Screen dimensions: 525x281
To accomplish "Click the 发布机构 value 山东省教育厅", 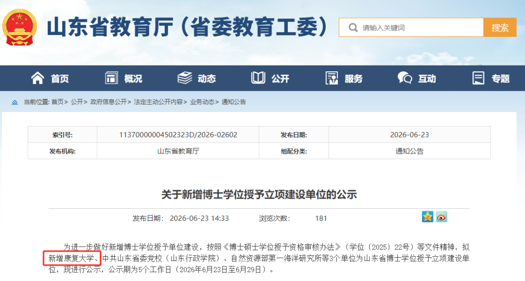I will [x=178, y=151].
